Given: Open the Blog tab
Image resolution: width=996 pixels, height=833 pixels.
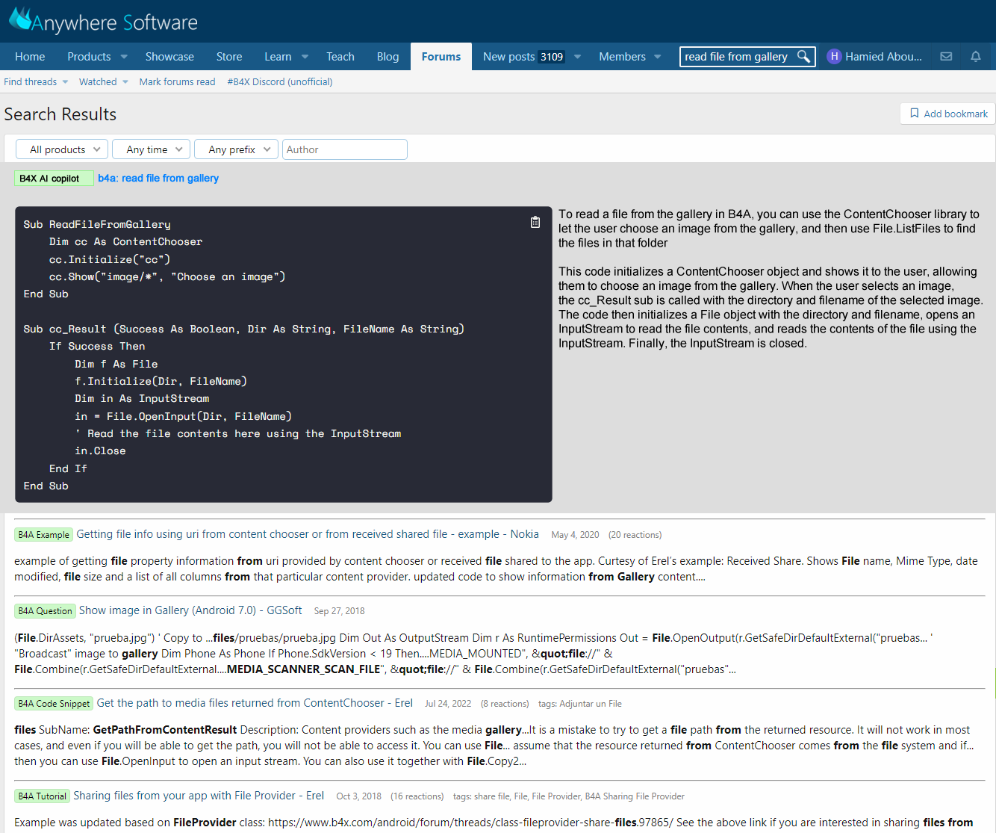Looking at the screenshot, I should click(x=387, y=57).
